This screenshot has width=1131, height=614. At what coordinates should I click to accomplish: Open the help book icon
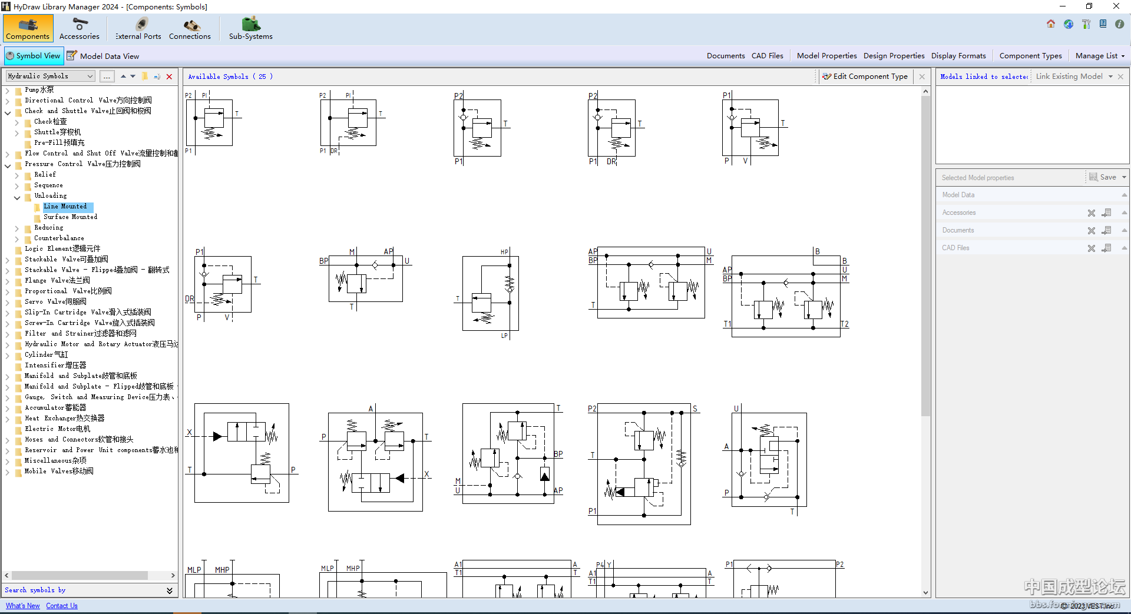[1103, 24]
